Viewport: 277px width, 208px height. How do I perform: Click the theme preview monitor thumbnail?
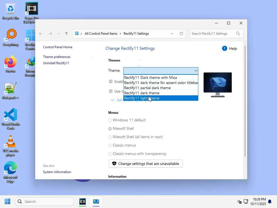[218, 85]
